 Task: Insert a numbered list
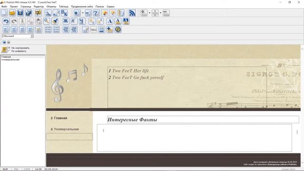coord(56,29)
